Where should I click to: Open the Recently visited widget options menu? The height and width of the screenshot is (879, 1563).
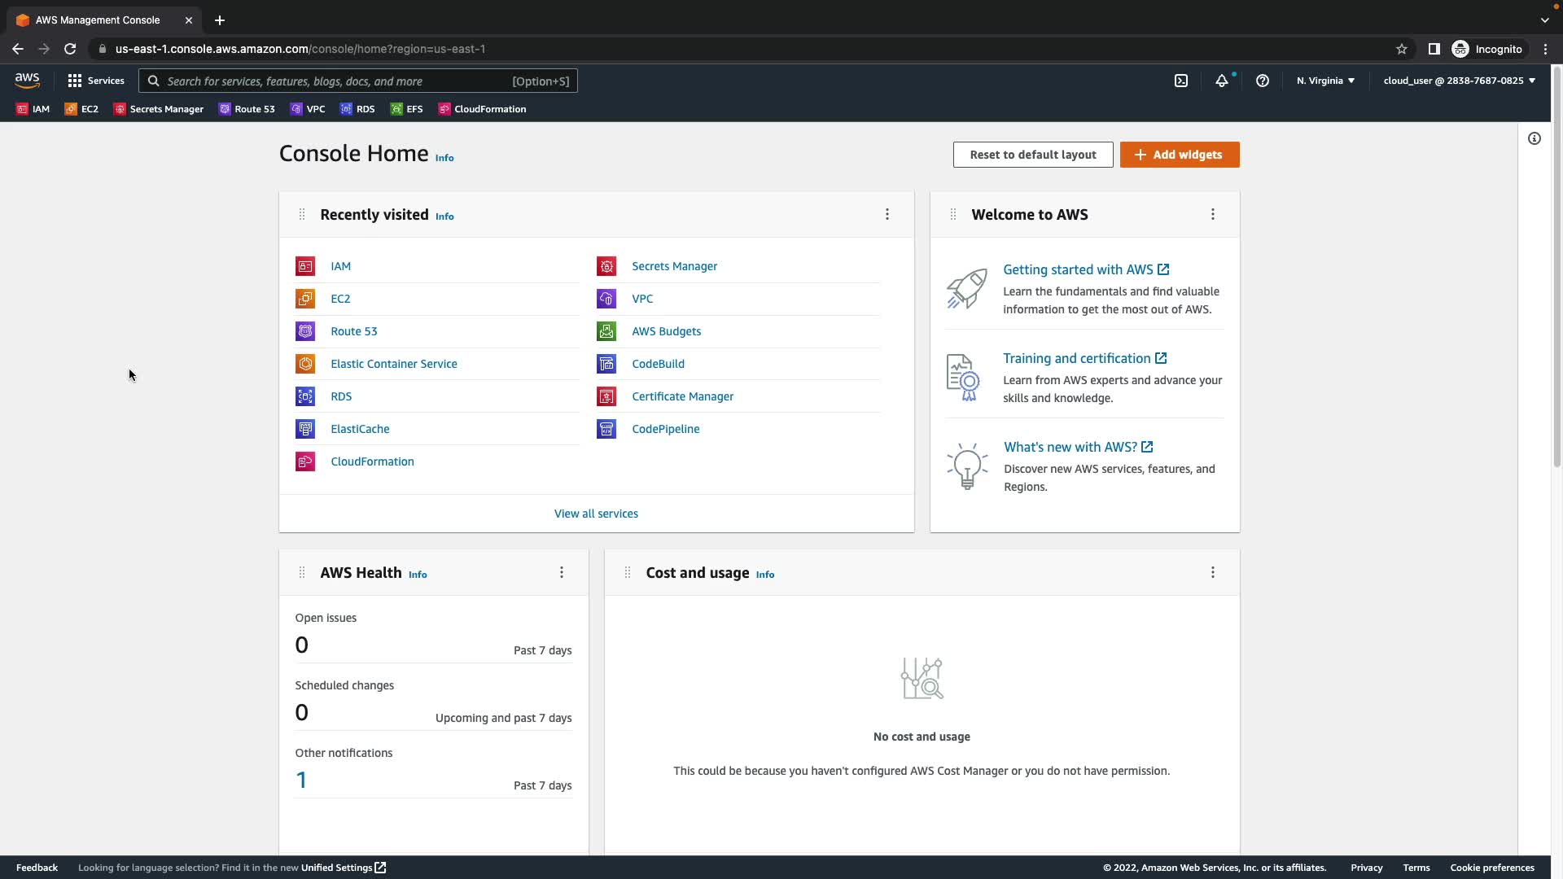pos(887,214)
